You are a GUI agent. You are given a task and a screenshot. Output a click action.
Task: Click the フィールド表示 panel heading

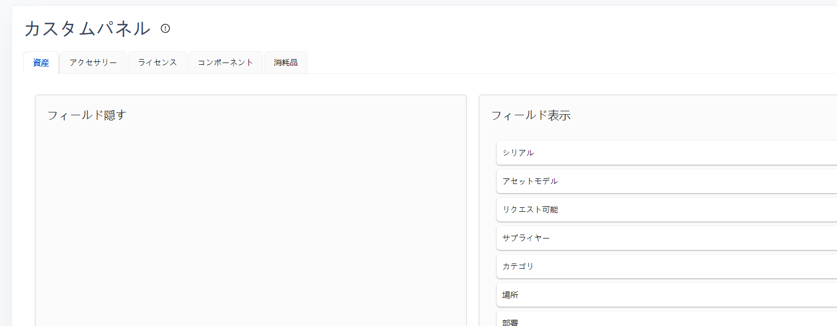(531, 116)
